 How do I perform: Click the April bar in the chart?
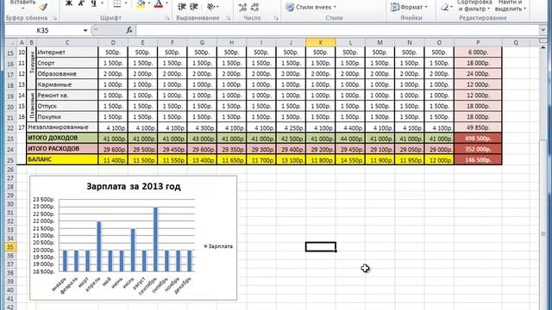click(99, 247)
